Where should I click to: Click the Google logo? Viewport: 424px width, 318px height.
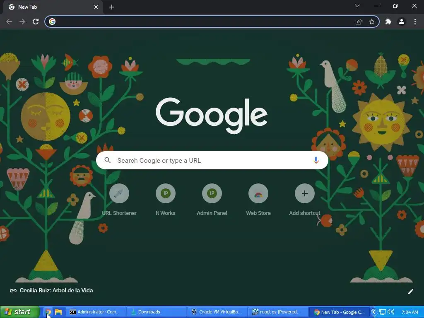(212, 116)
